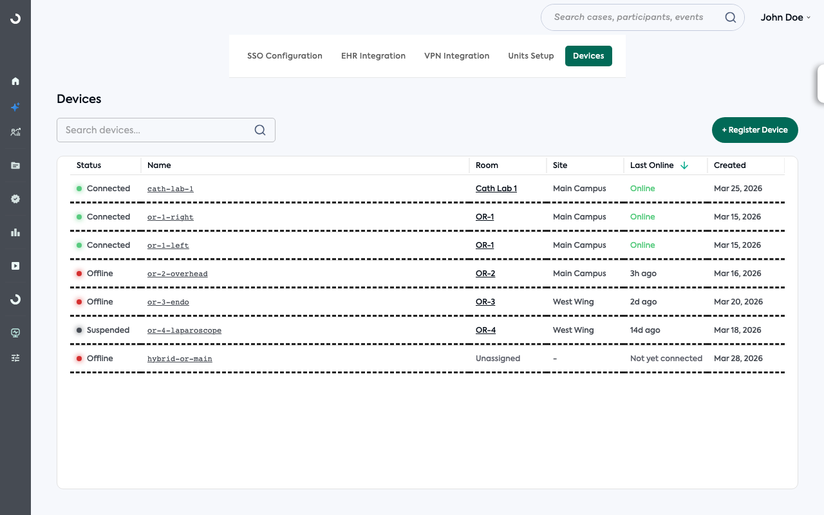The image size is (824, 515).
Task: Click the magnifier in Search devices field
Action: [260, 130]
